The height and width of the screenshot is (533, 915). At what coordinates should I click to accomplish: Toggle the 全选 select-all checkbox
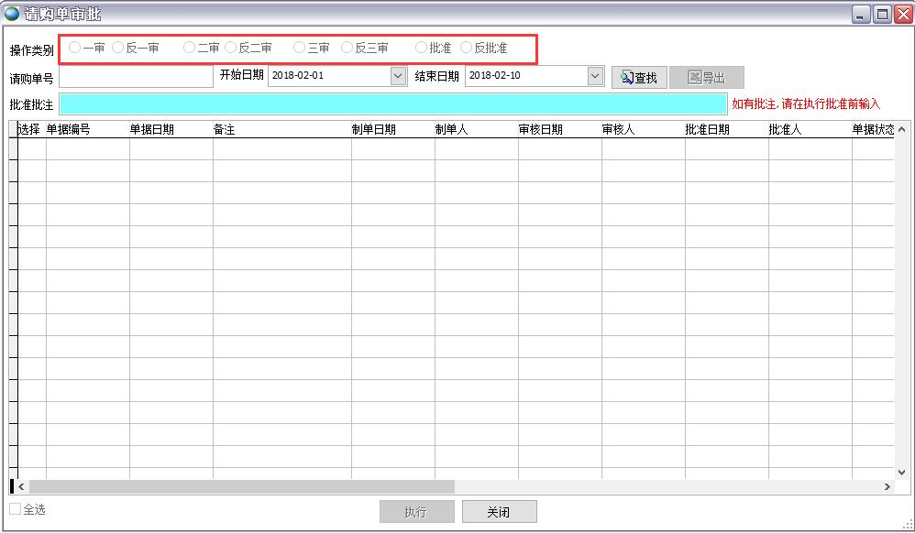point(13,510)
